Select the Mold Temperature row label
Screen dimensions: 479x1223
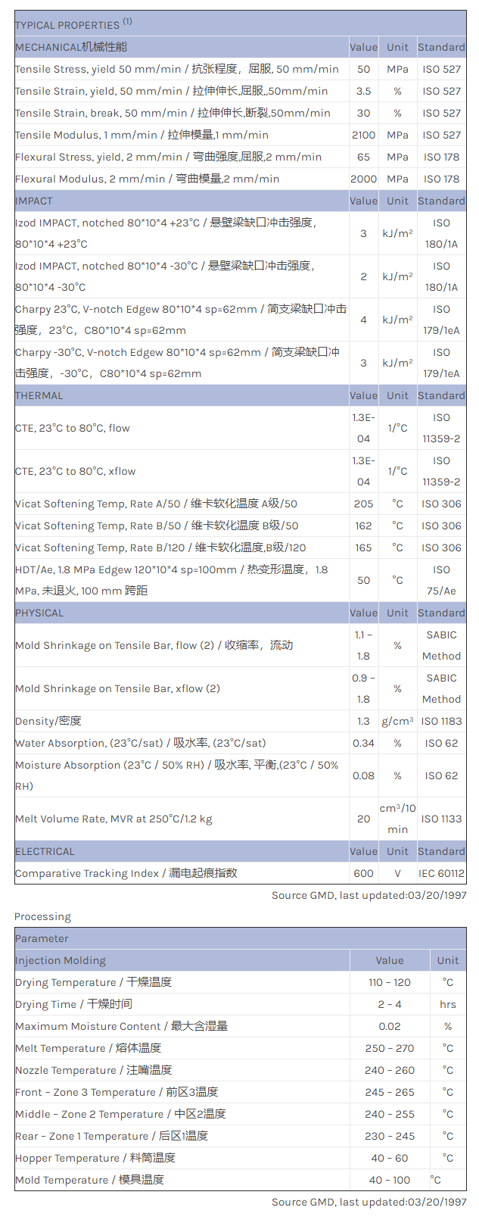coord(89,1180)
